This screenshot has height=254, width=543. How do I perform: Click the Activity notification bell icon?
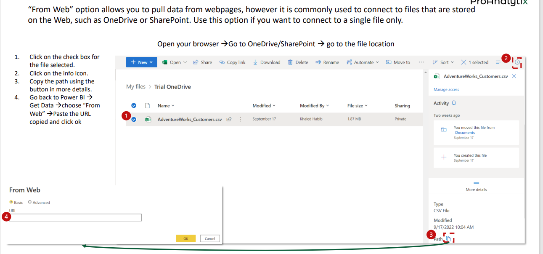(454, 103)
